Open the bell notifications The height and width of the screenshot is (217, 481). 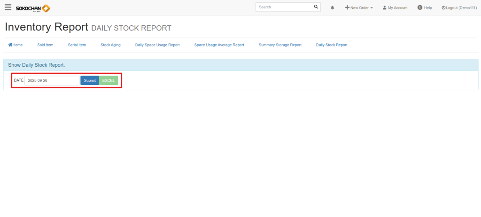333,8
